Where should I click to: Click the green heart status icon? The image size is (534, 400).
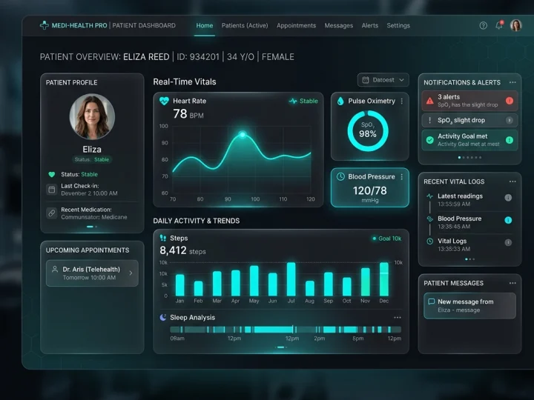click(52, 175)
